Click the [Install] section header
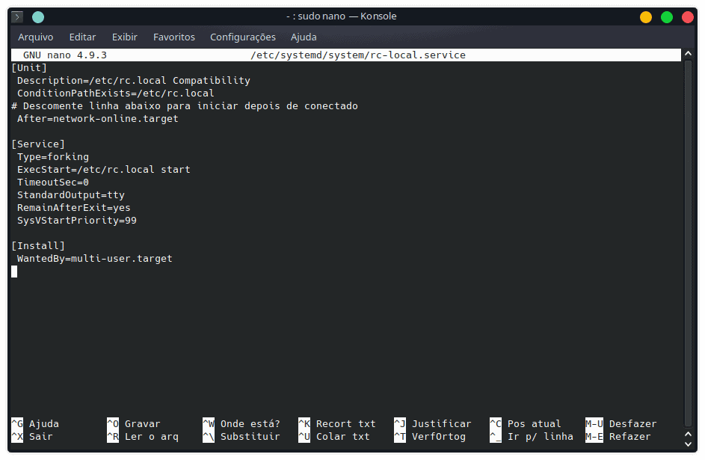Viewport: 705px width, 460px height. pos(38,245)
